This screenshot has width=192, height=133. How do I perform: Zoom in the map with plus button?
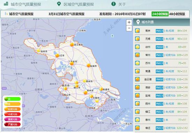click(x=129, y=22)
